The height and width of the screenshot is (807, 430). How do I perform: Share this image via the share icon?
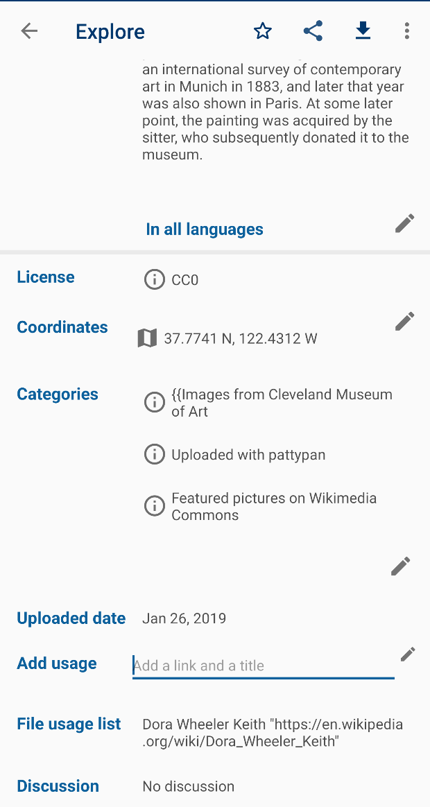click(x=313, y=31)
